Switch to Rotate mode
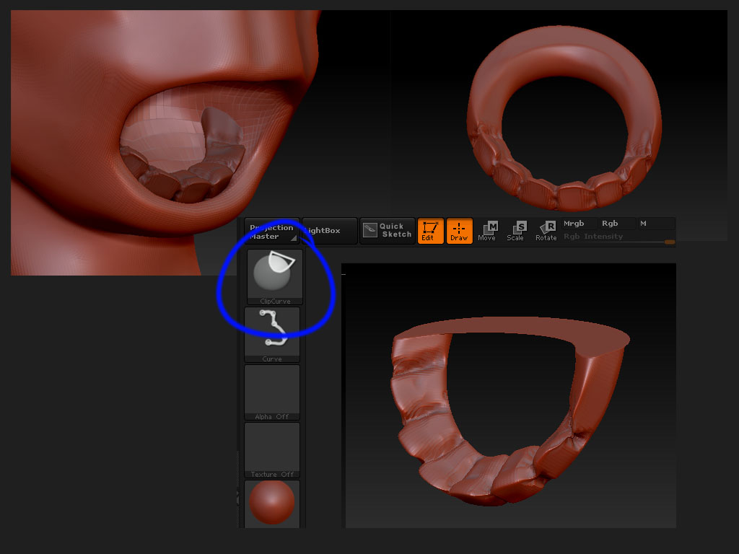This screenshot has width=739, height=554. 546,231
